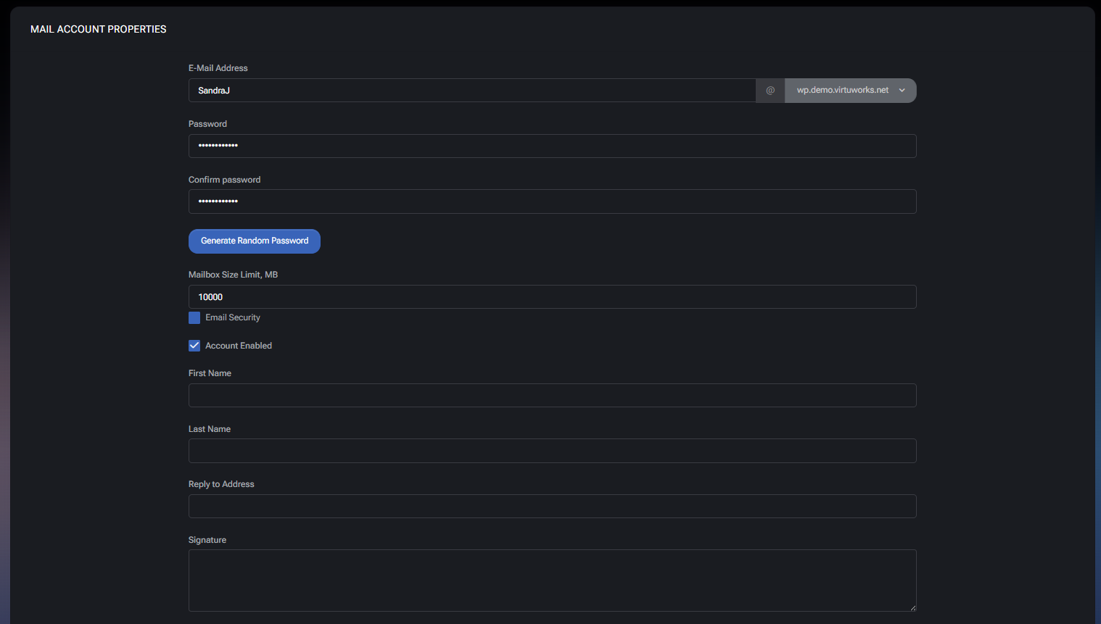The image size is (1101, 624).
Task: Focus the Confirm password field
Action: (x=551, y=201)
